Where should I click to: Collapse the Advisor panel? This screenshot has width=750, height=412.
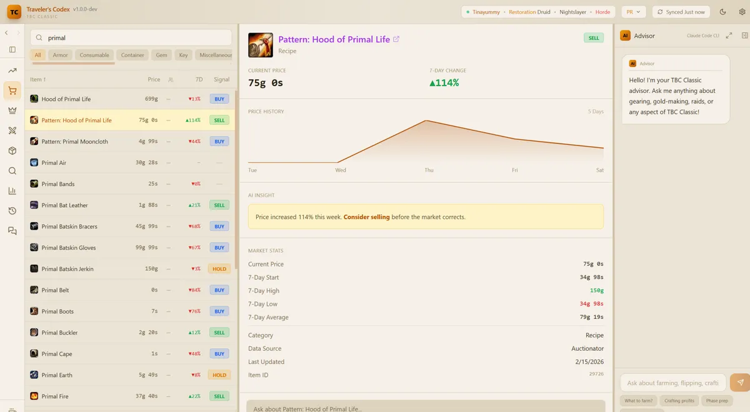click(x=744, y=36)
